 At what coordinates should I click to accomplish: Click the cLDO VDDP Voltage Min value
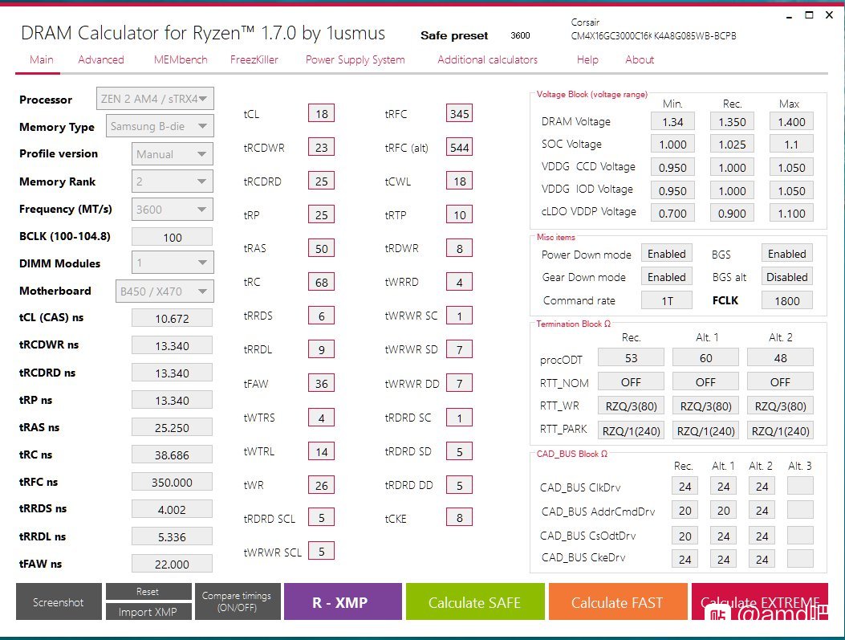[x=672, y=213]
